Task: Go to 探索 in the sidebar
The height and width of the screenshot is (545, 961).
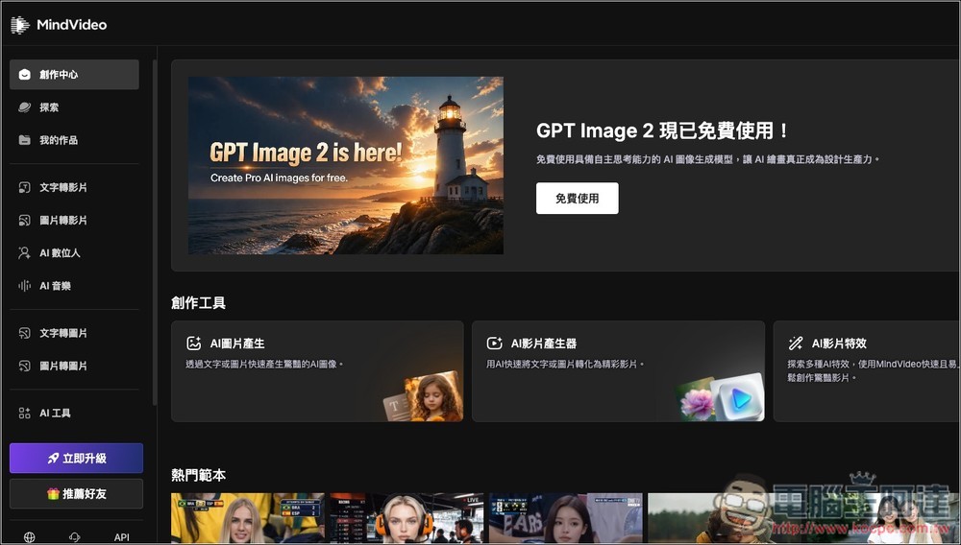Action: click(x=74, y=107)
